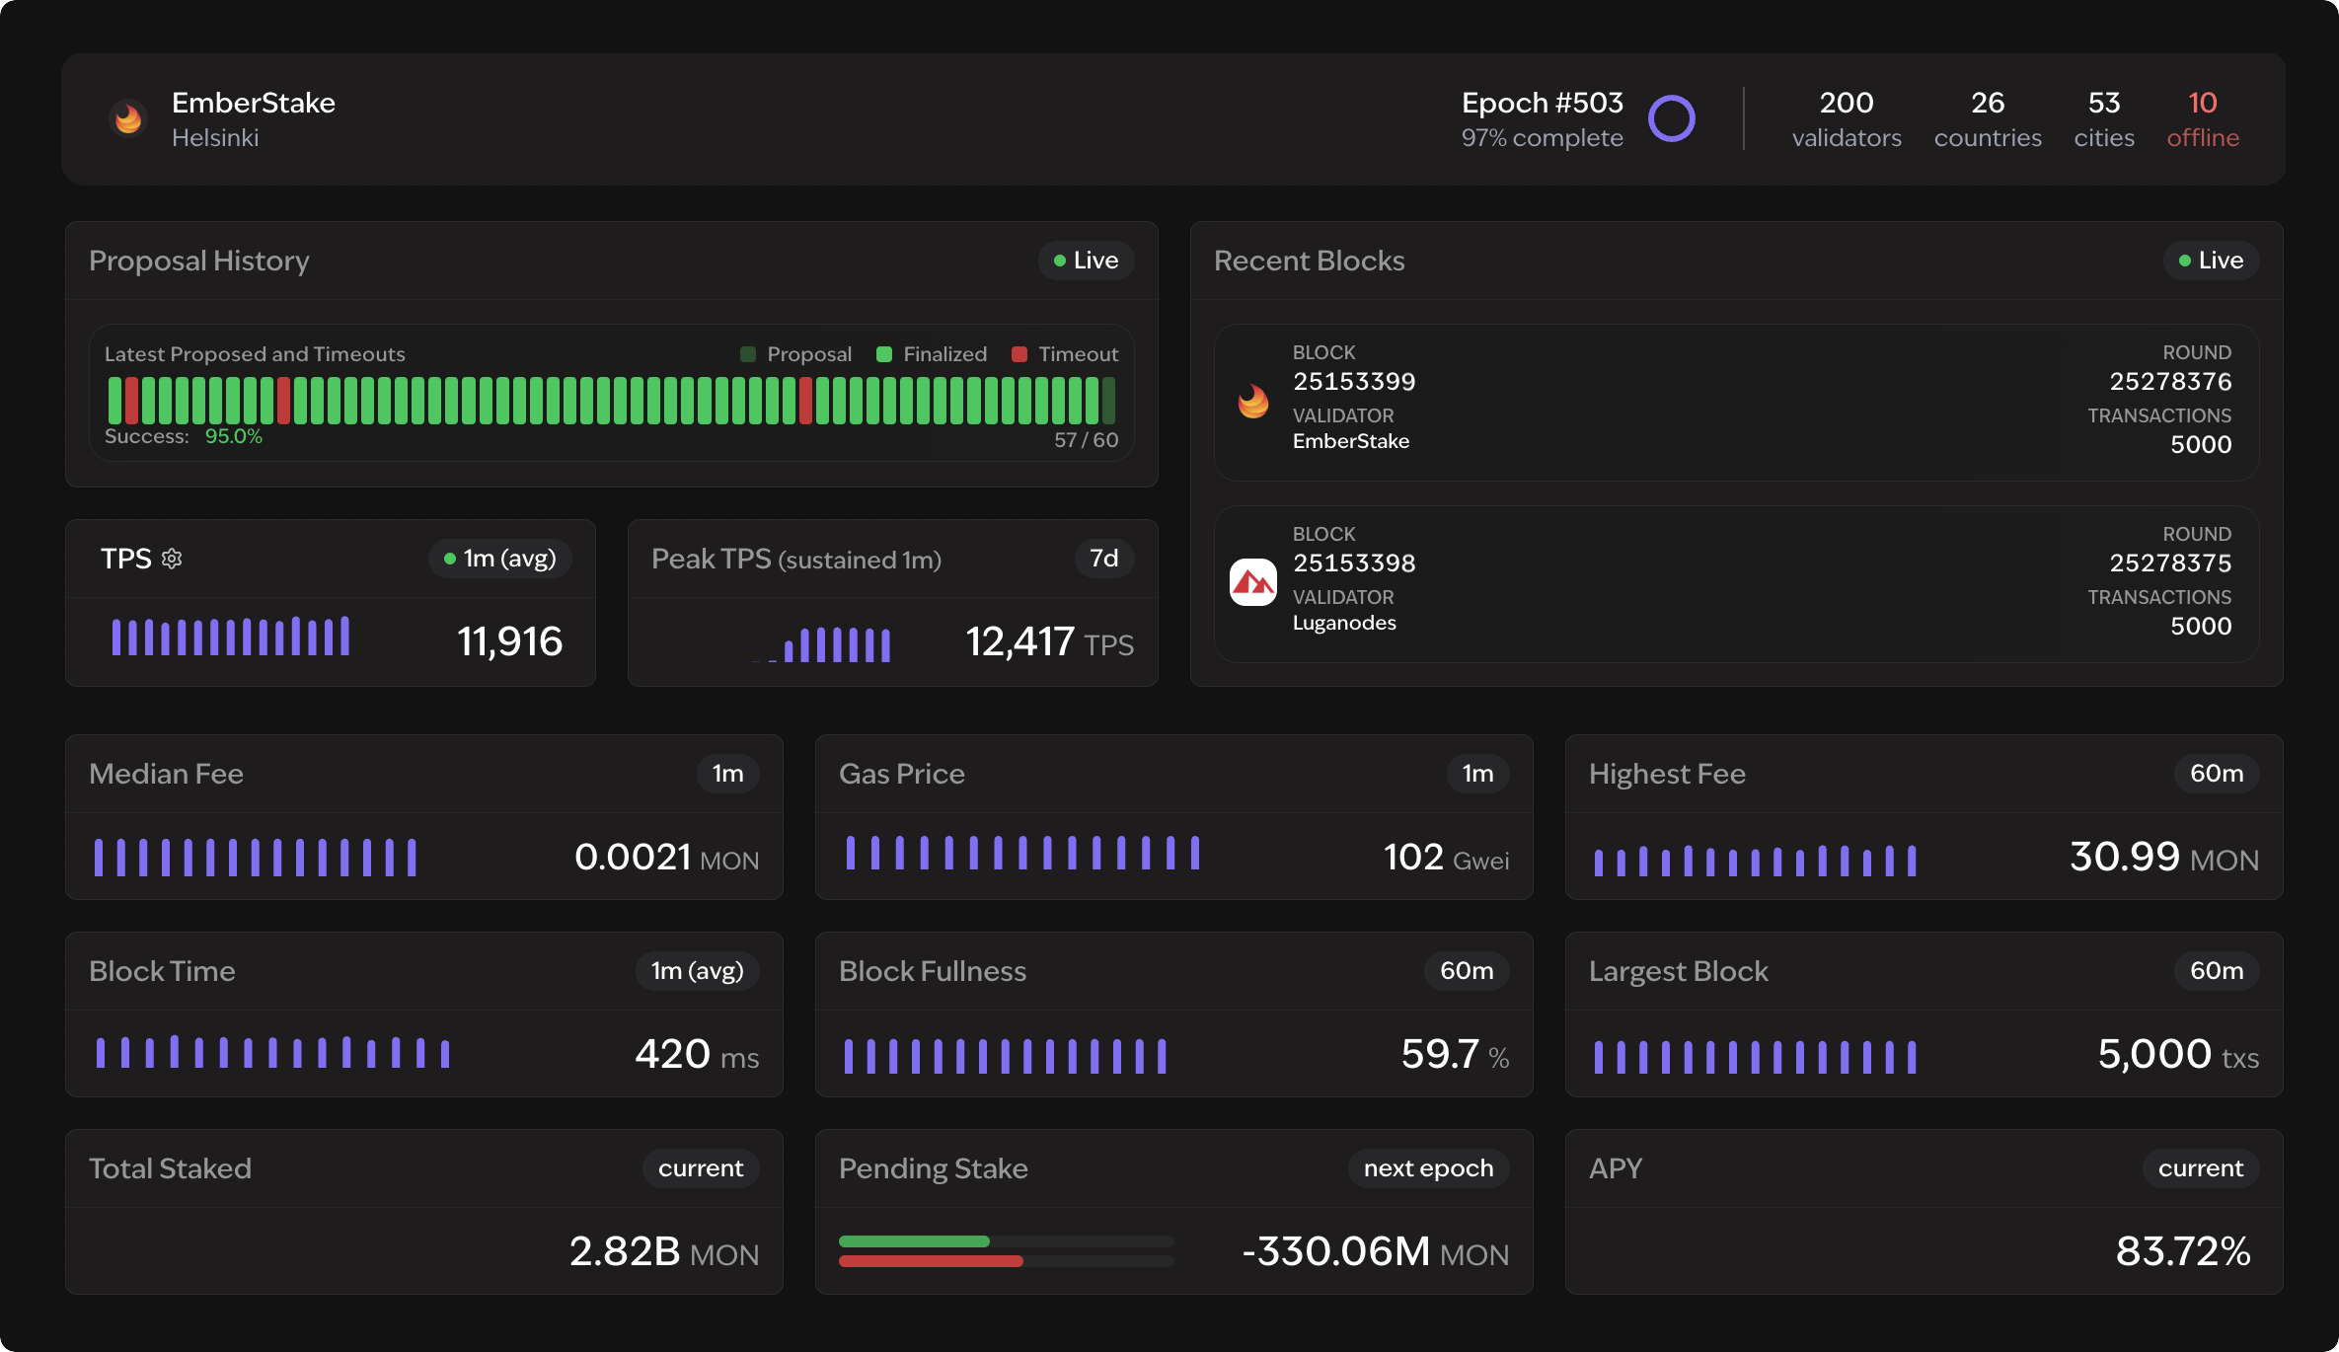Select the Luganodes validator icon on block 25153398
The image size is (2339, 1352).
(1253, 582)
